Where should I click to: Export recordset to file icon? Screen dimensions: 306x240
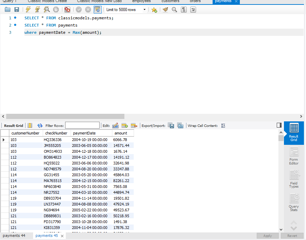171,126
